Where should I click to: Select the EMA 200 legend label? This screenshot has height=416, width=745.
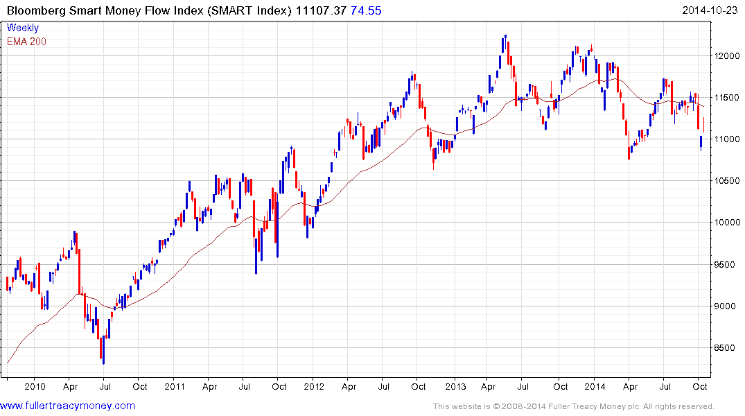pyautogui.click(x=26, y=42)
